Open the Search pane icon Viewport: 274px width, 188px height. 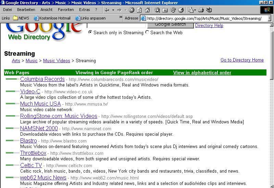point(157,10)
